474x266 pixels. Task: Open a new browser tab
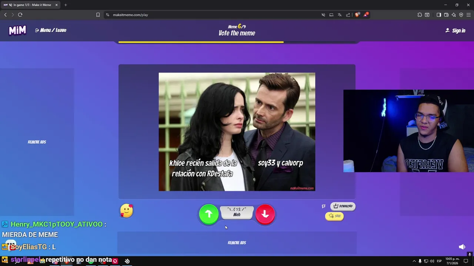[66, 5]
